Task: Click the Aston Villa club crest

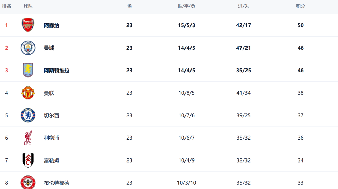Action: pyautogui.click(x=28, y=70)
